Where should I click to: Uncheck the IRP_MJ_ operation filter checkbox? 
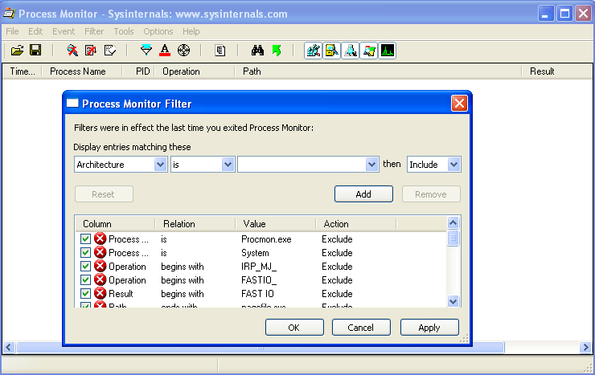(x=85, y=267)
